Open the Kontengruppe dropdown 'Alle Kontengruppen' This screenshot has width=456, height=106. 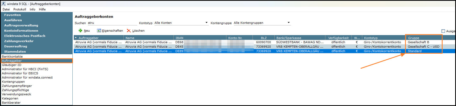point(262,23)
